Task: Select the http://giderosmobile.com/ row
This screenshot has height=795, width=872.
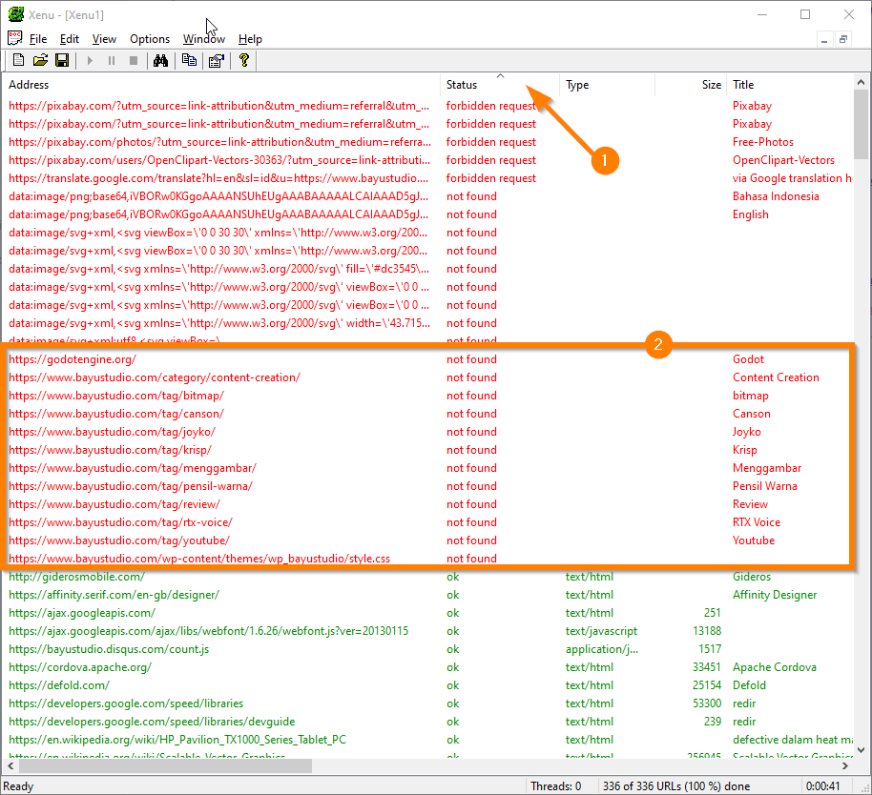Action: click(x=428, y=577)
